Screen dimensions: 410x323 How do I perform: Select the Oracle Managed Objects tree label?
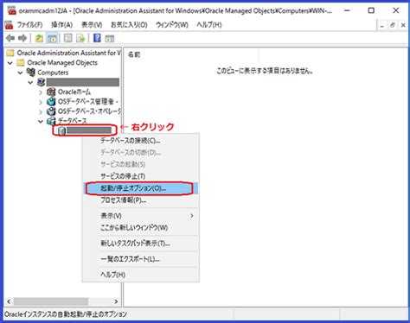pos(62,63)
